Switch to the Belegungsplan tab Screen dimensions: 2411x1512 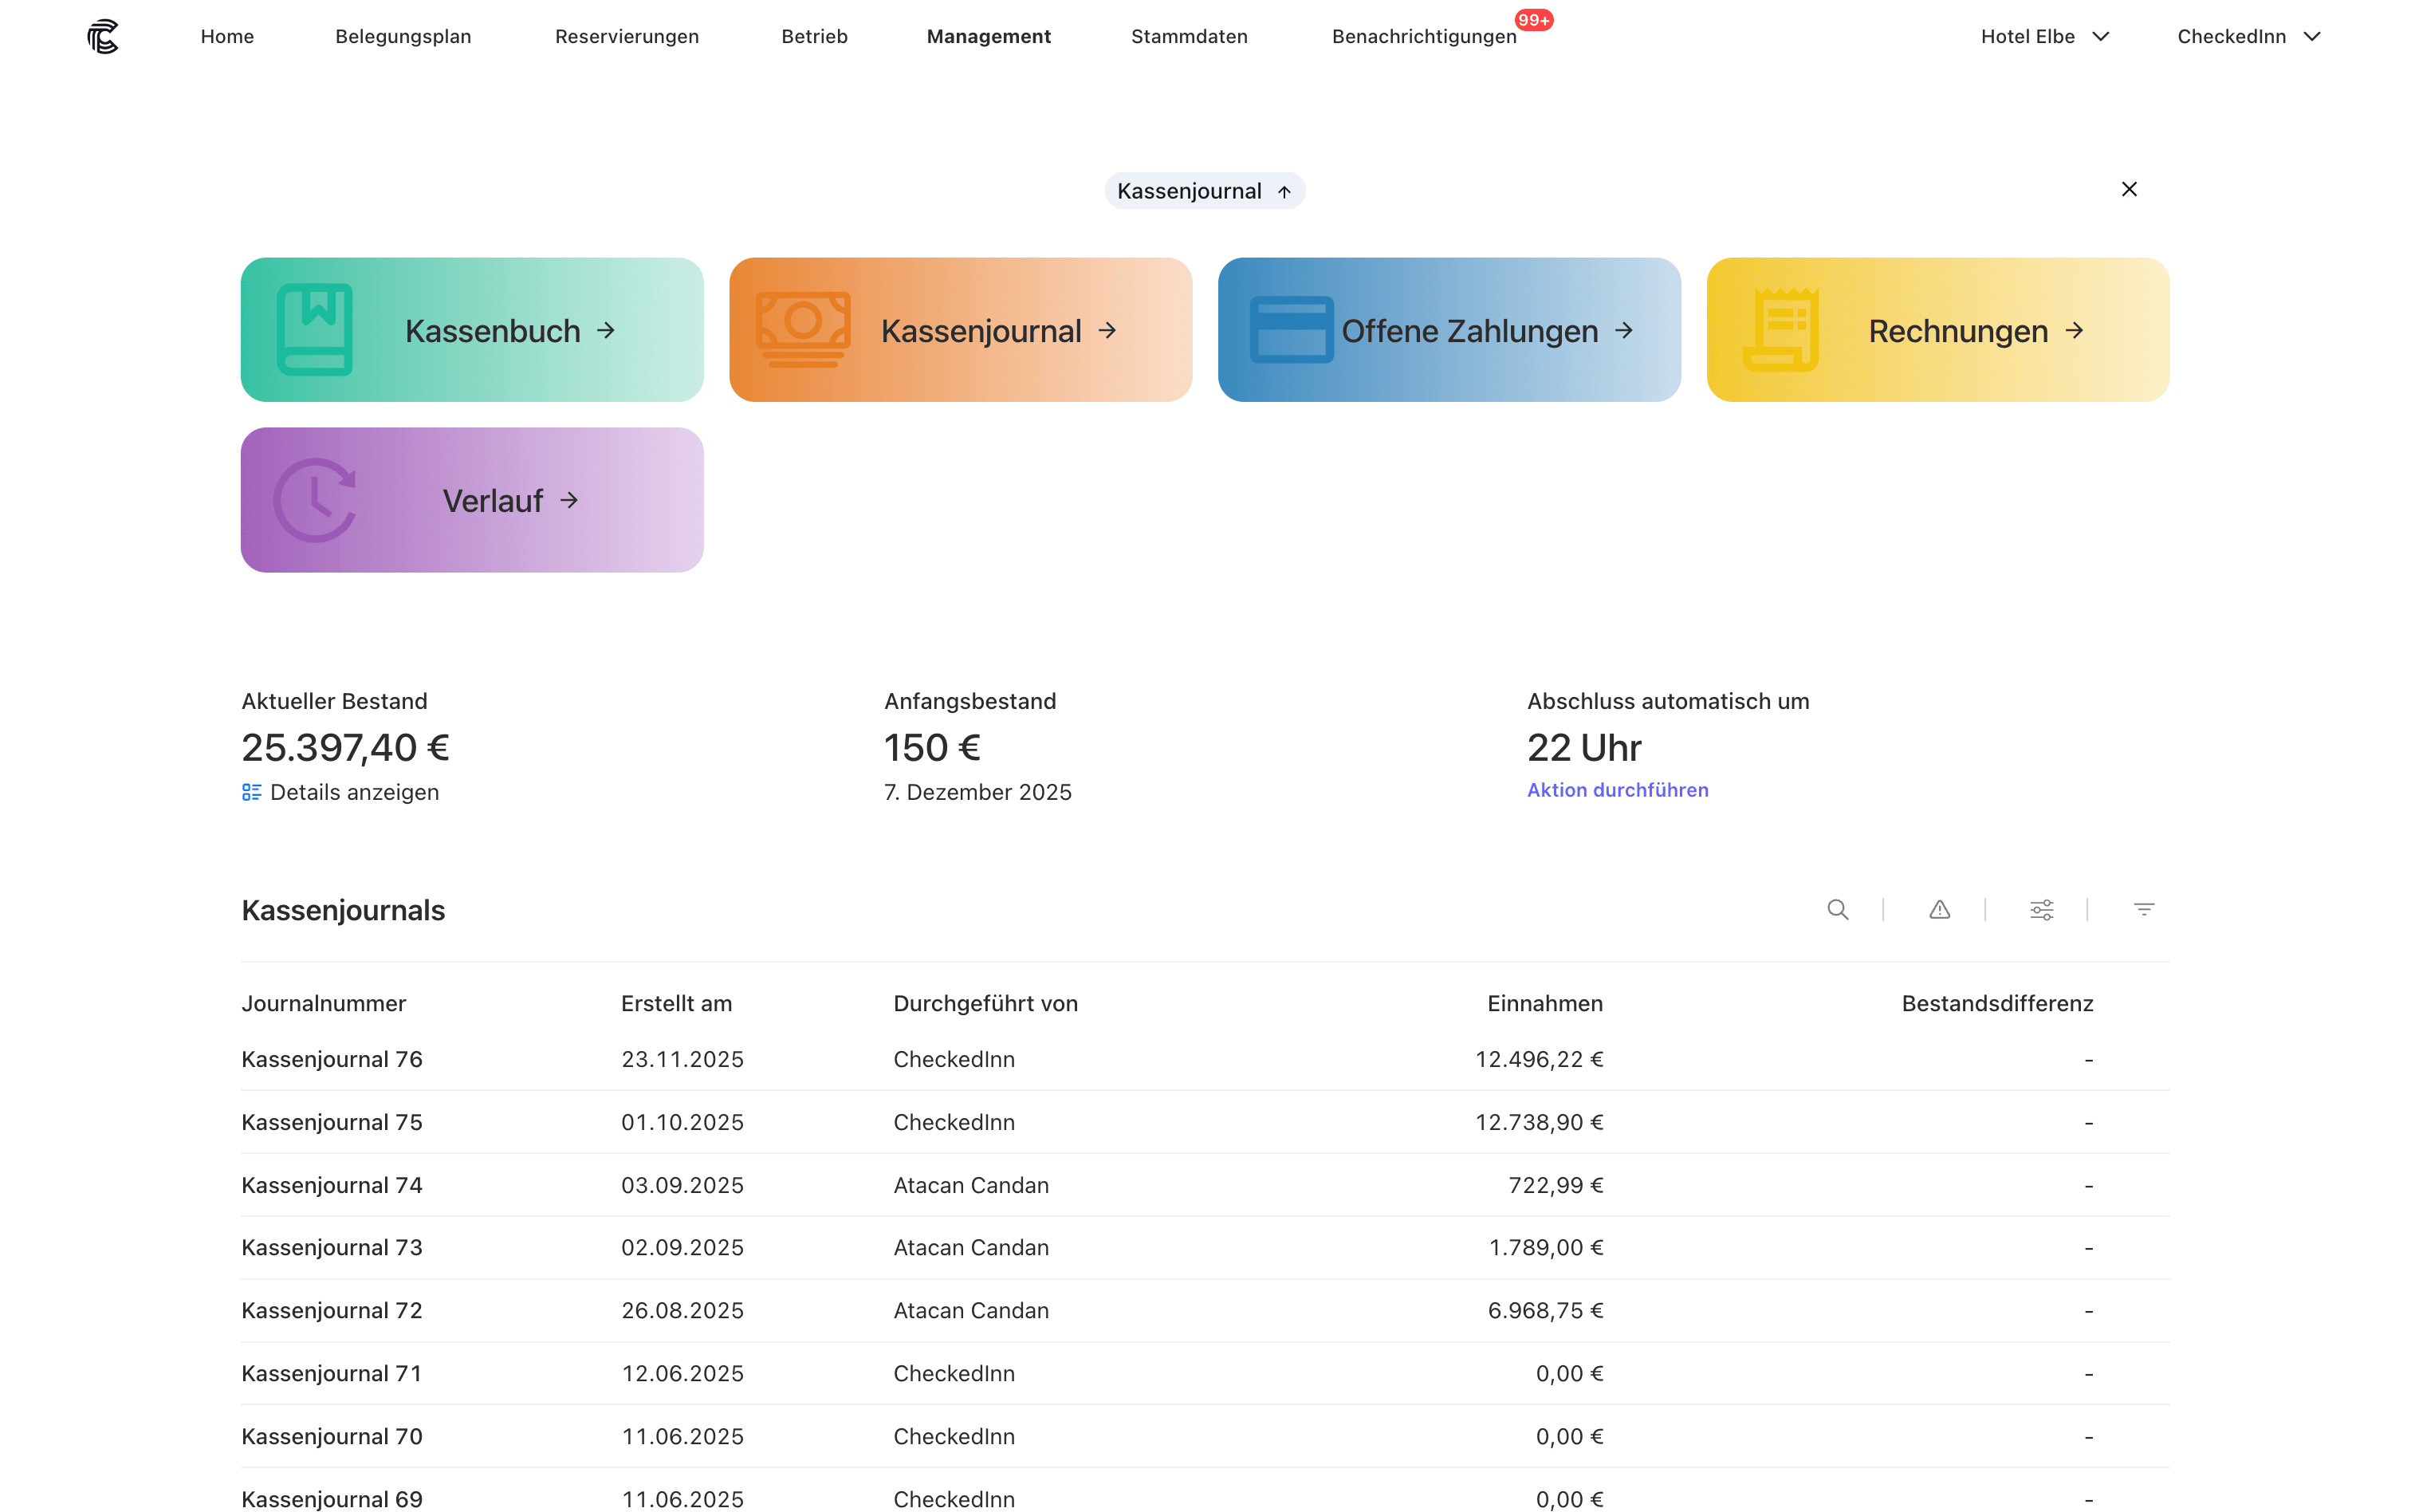404,36
